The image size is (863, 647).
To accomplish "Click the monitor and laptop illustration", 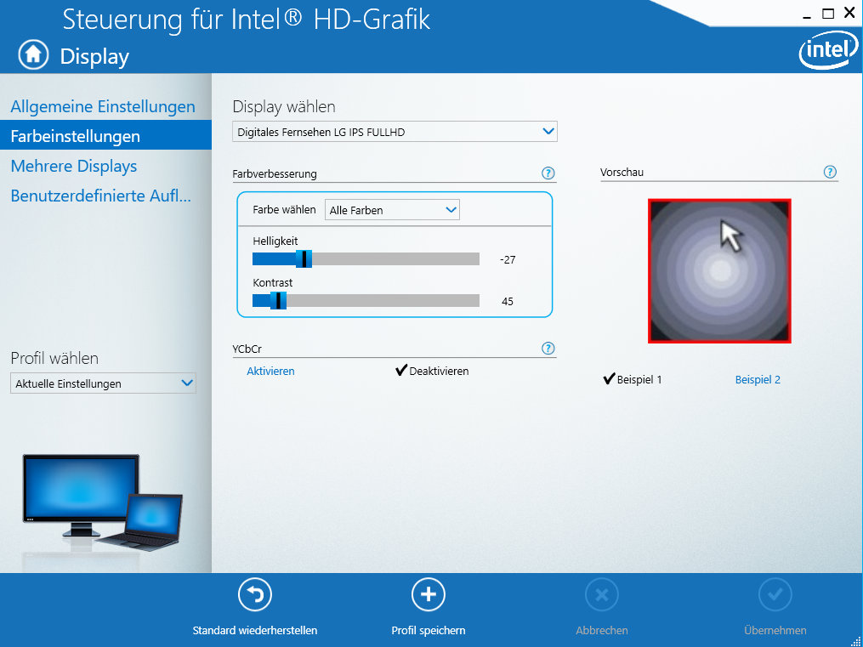I will 102,501.
